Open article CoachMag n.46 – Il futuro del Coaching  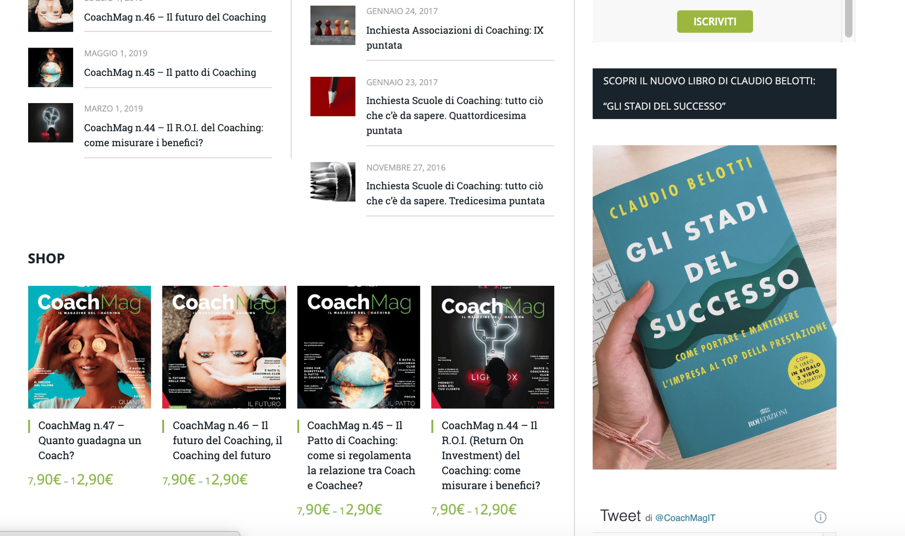(175, 17)
